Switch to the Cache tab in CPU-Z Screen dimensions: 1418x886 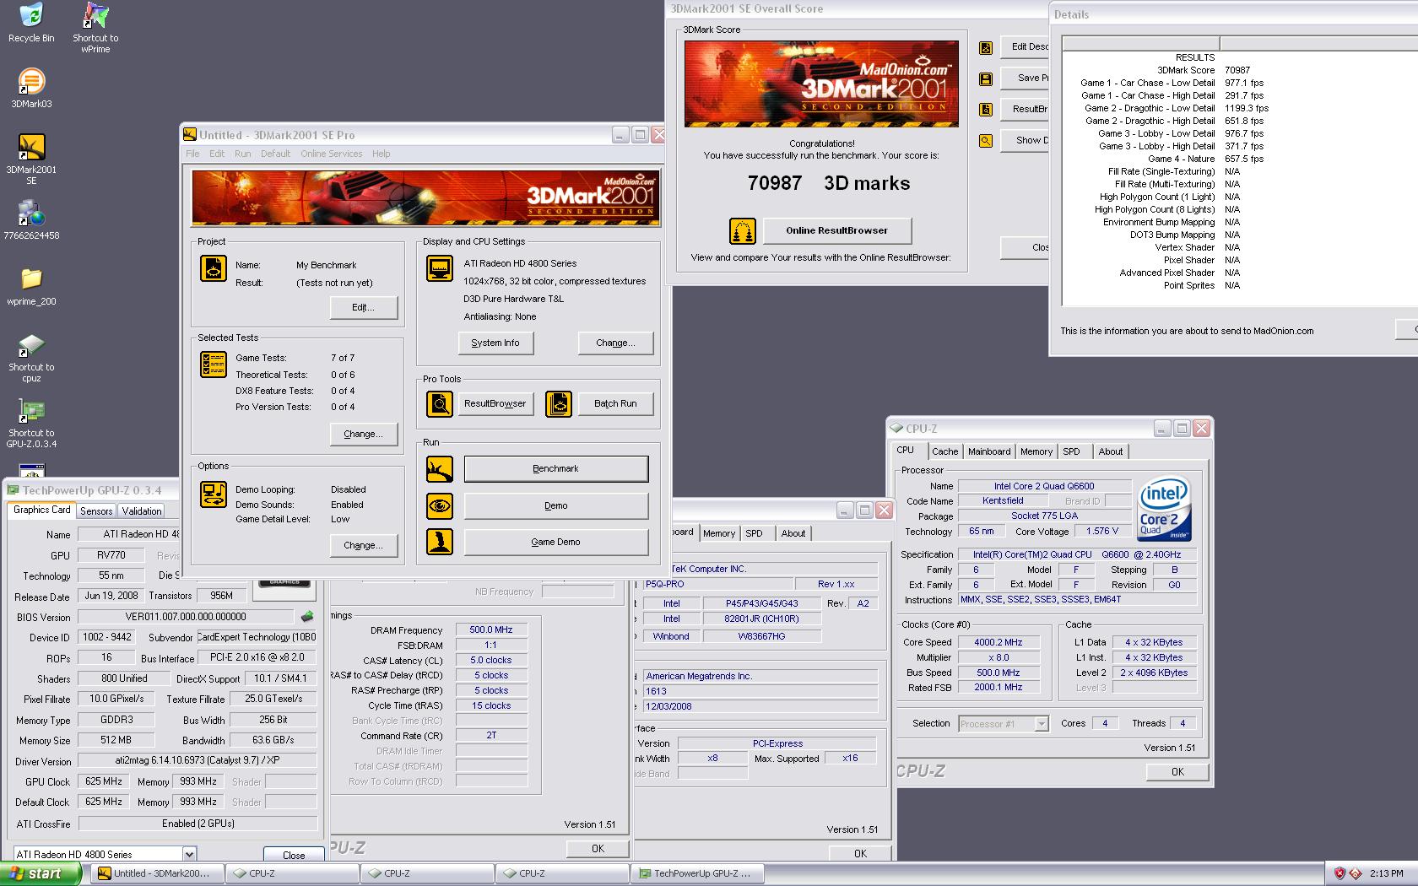[x=944, y=451]
